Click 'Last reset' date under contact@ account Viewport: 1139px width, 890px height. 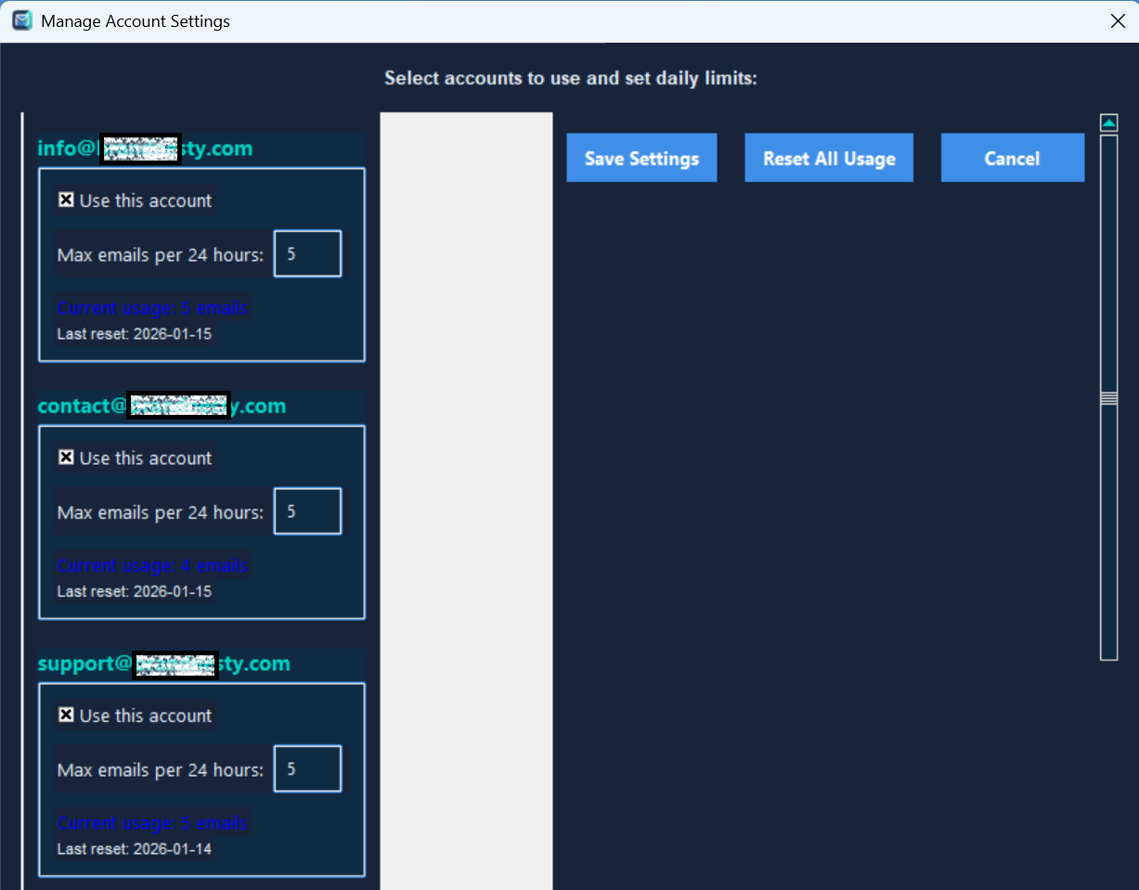click(x=135, y=591)
